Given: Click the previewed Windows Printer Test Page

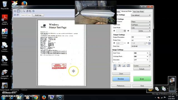Looking at the screenshot, I should (x=61, y=53).
